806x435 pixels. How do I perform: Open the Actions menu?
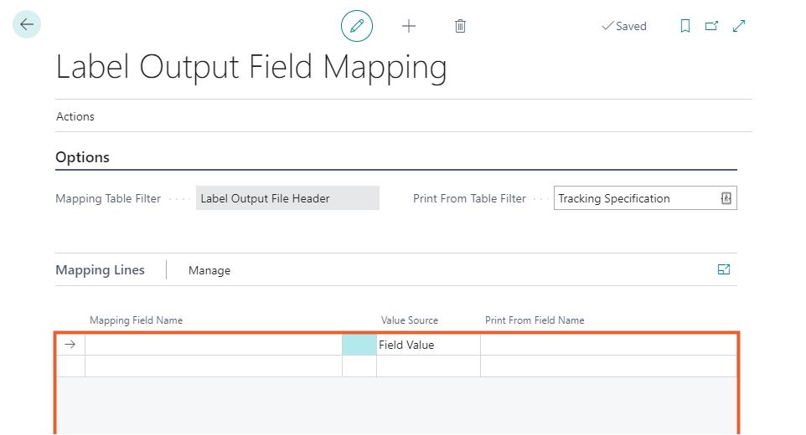click(x=75, y=116)
